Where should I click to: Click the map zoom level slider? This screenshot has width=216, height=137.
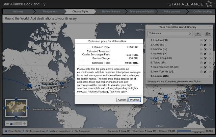[16, 124]
